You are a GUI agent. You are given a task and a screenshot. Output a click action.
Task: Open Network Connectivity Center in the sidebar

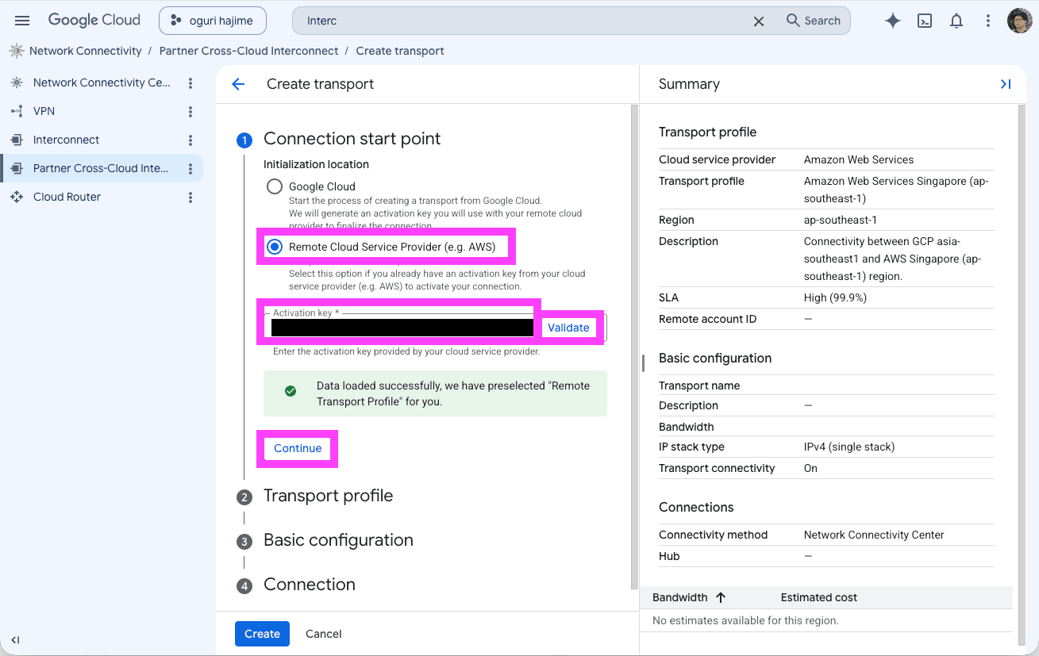101,82
